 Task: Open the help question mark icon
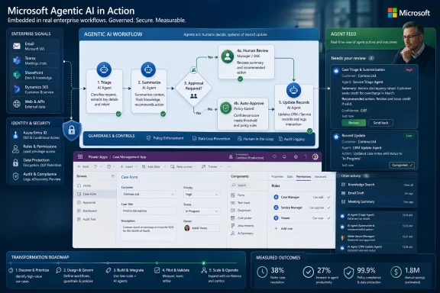point(306,156)
